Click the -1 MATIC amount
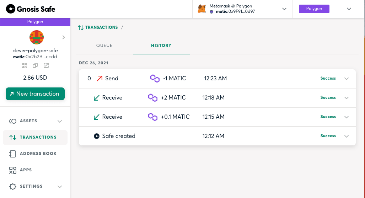Screen dimensions: 365x198 pyautogui.click(x=175, y=78)
